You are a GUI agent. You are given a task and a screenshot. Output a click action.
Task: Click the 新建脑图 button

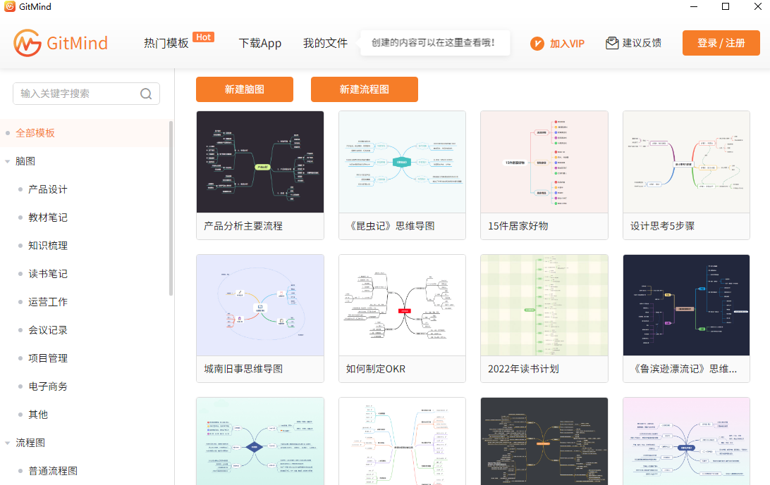click(x=244, y=89)
